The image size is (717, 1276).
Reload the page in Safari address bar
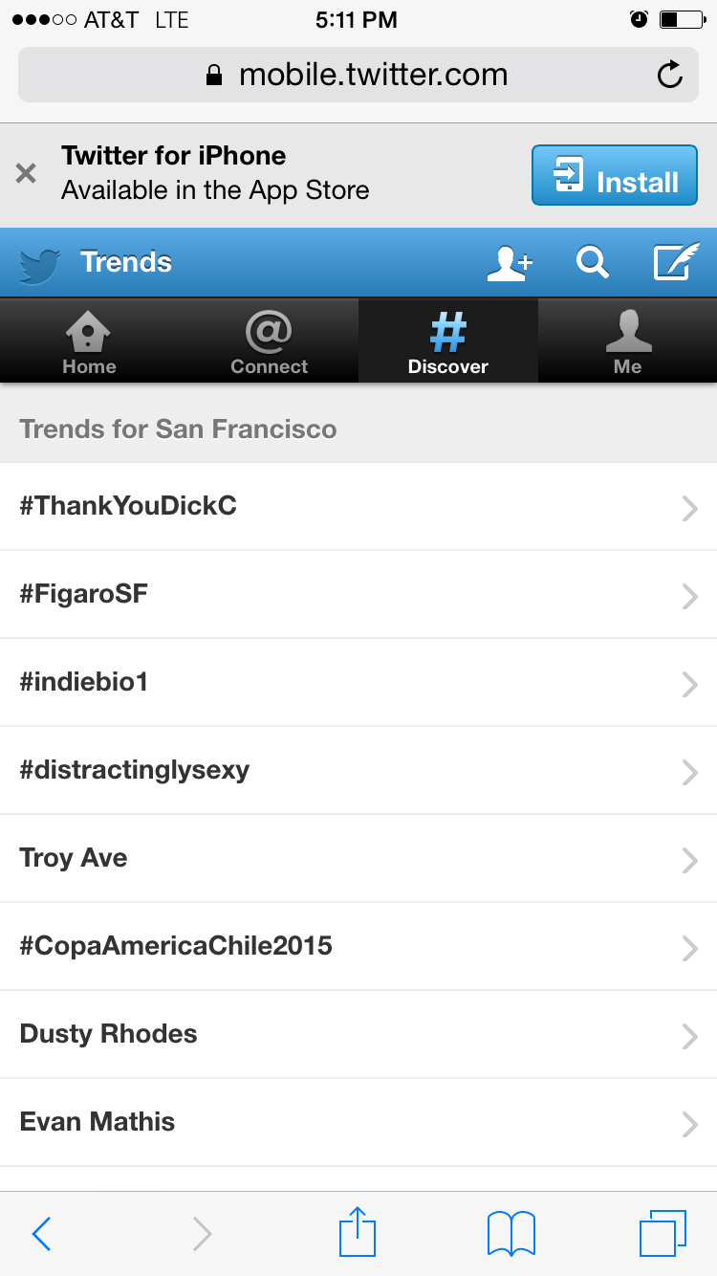click(x=670, y=75)
